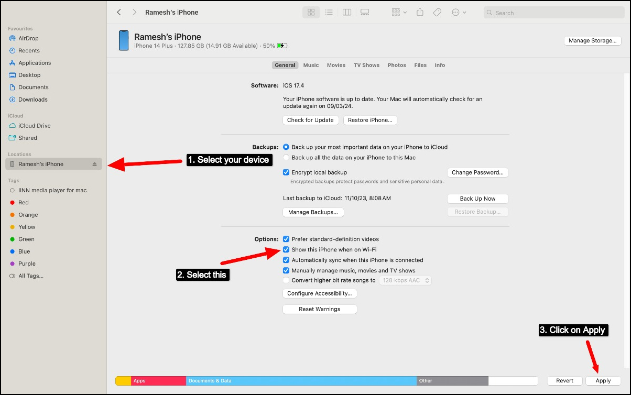The width and height of the screenshot is (631, 395).
Task: Click the Other storage segment
Action: click(452, 381)
